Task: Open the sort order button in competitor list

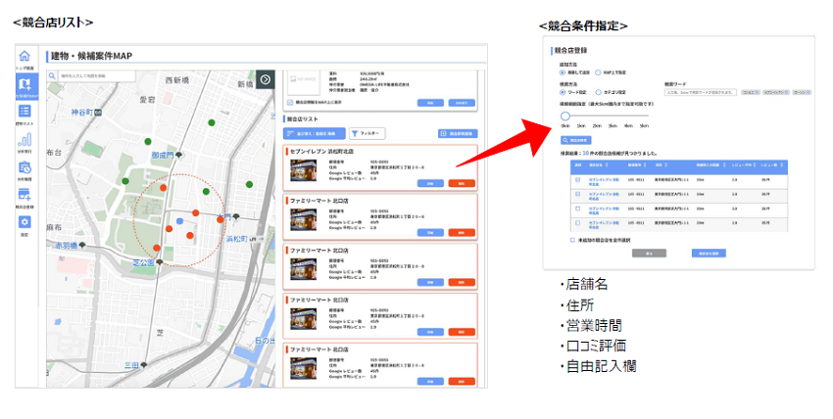Action: (x=313, y=133)
